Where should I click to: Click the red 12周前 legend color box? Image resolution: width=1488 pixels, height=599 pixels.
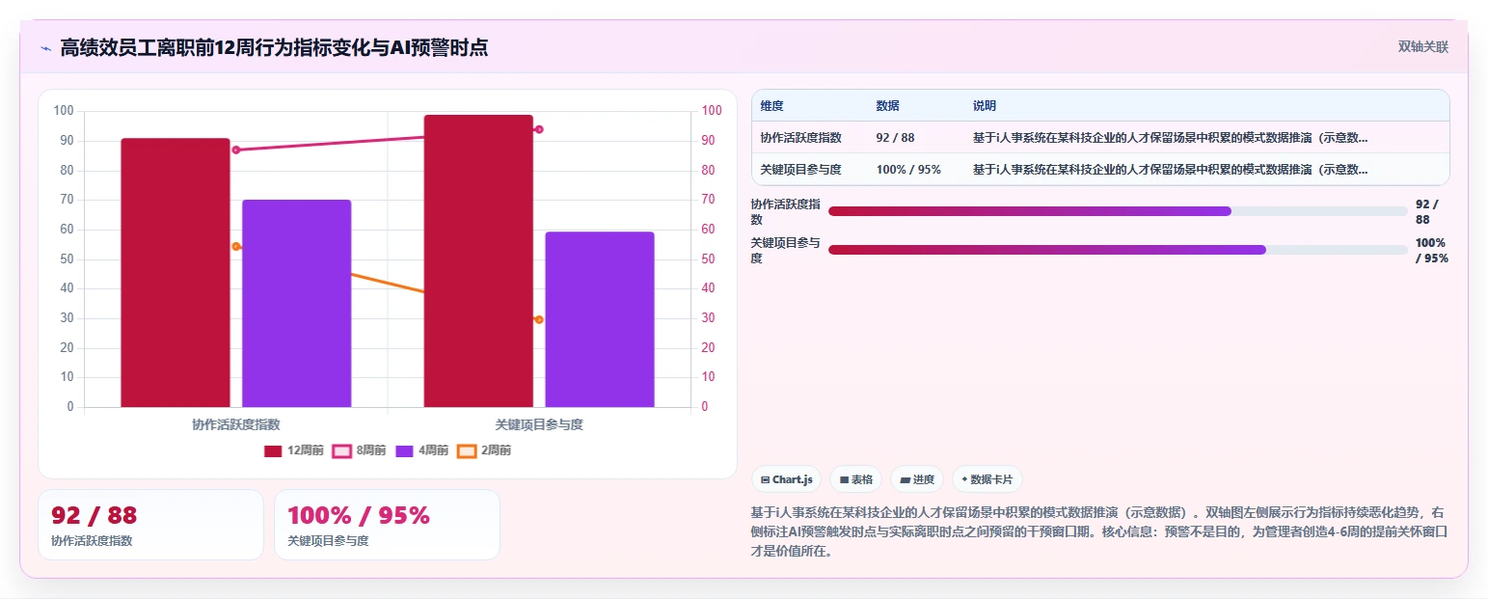click(x=273, y=450)
